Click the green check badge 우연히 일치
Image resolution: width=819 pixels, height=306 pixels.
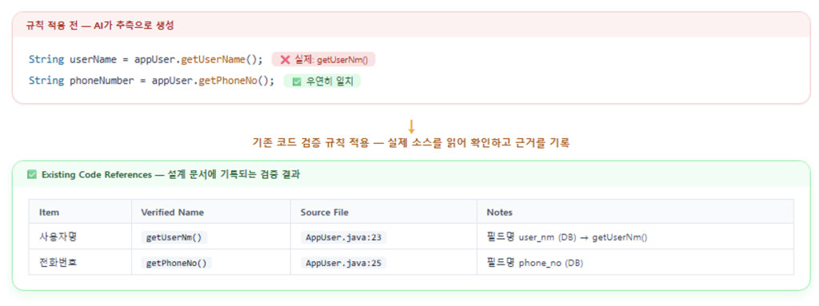pyautogui.click(x=322, y=81)
